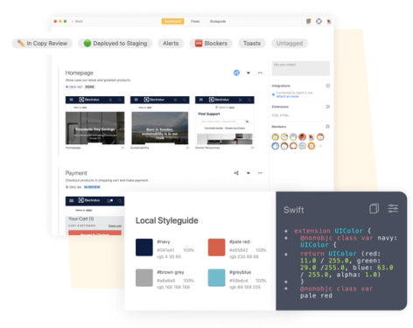413x328 pixels.
Task: Open the user profile avatar
Action: pyautogui.click(x=329, y=21)
